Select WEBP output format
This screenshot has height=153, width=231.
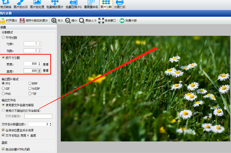30,88
